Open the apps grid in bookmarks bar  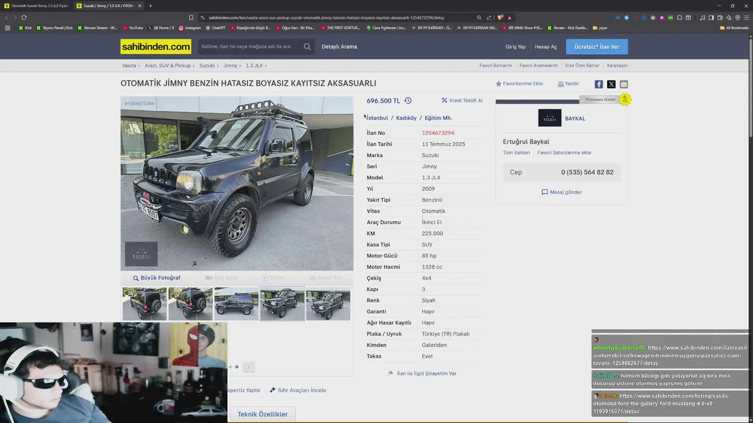click(x=8, y=28)
